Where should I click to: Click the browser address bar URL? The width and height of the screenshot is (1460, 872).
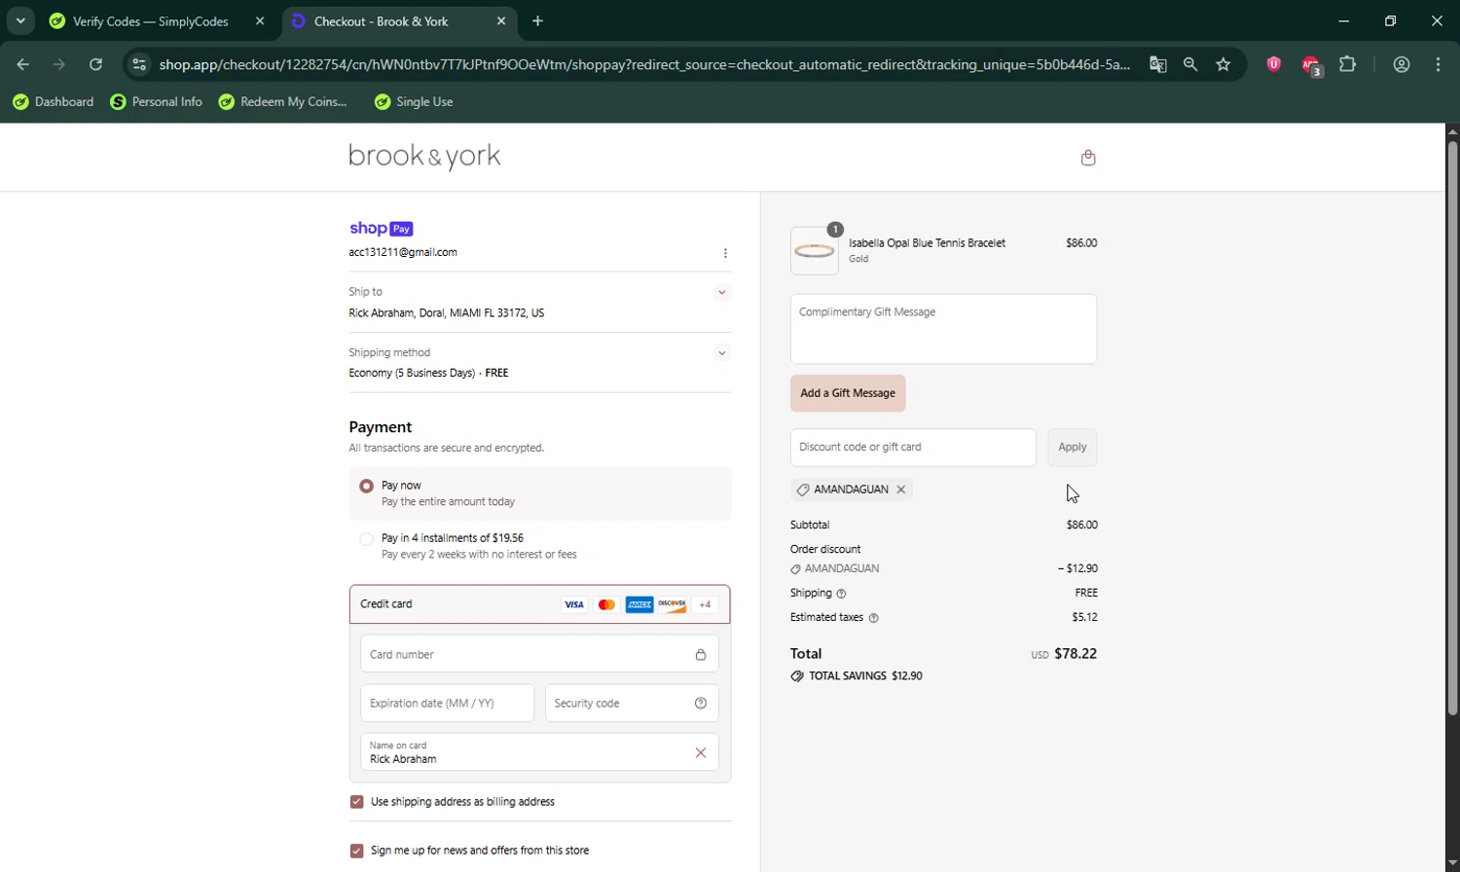coord(644,65)
